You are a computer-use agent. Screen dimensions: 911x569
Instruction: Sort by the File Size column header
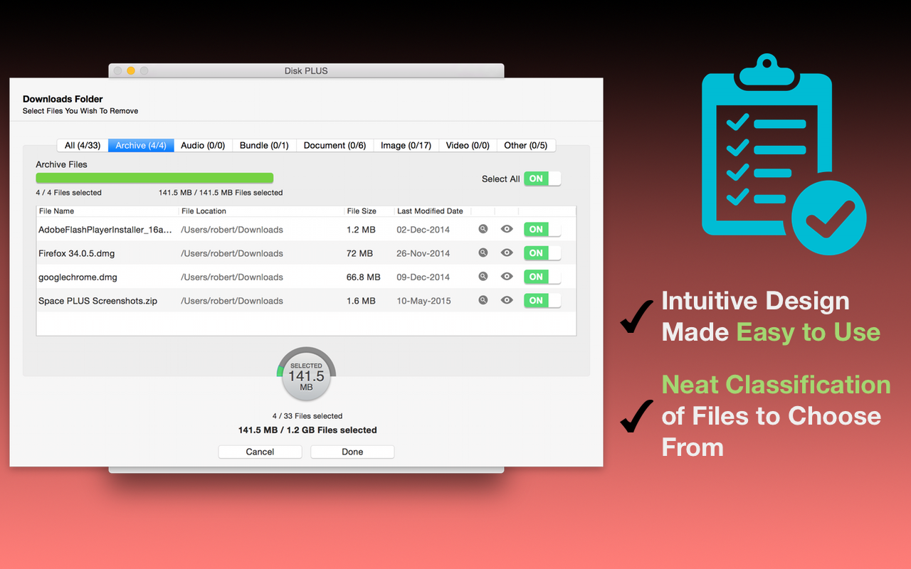[369, 211]
